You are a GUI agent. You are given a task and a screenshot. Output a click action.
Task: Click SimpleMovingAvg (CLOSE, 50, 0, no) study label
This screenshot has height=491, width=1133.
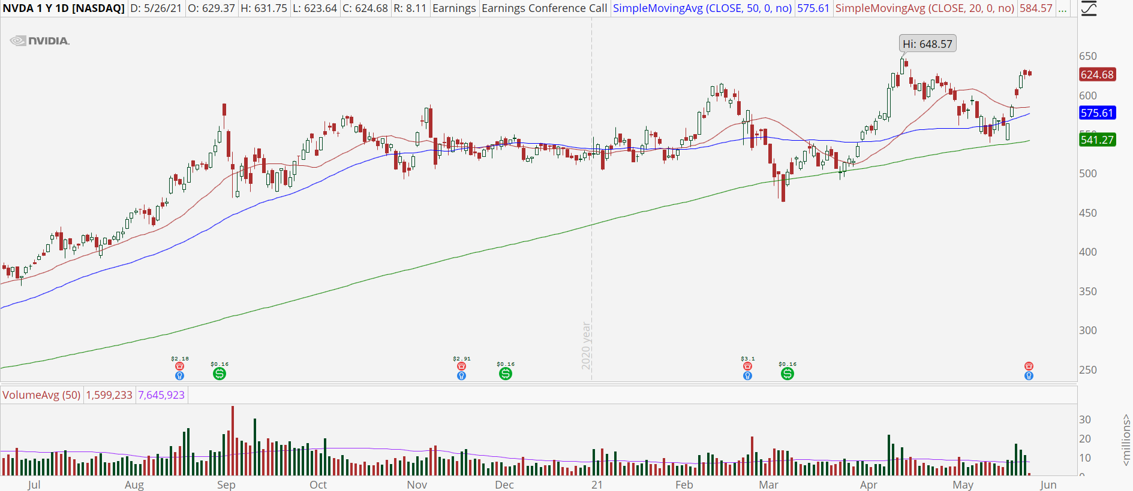702,8
